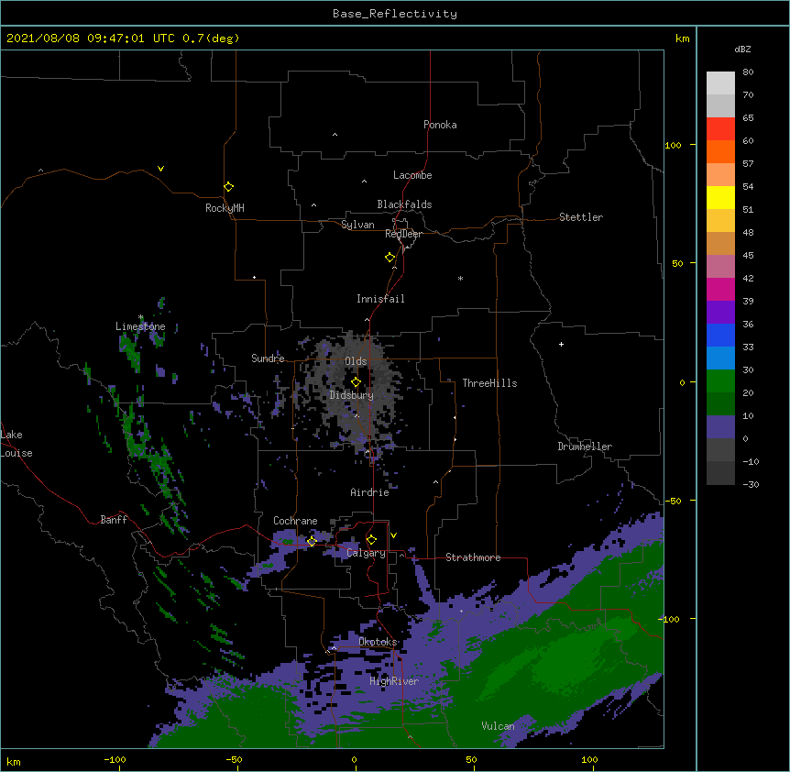This screenshot has width=790, height=772.
Task: Click the yellow diamond marker beside RockyMH
Action: tap(229, 187)
